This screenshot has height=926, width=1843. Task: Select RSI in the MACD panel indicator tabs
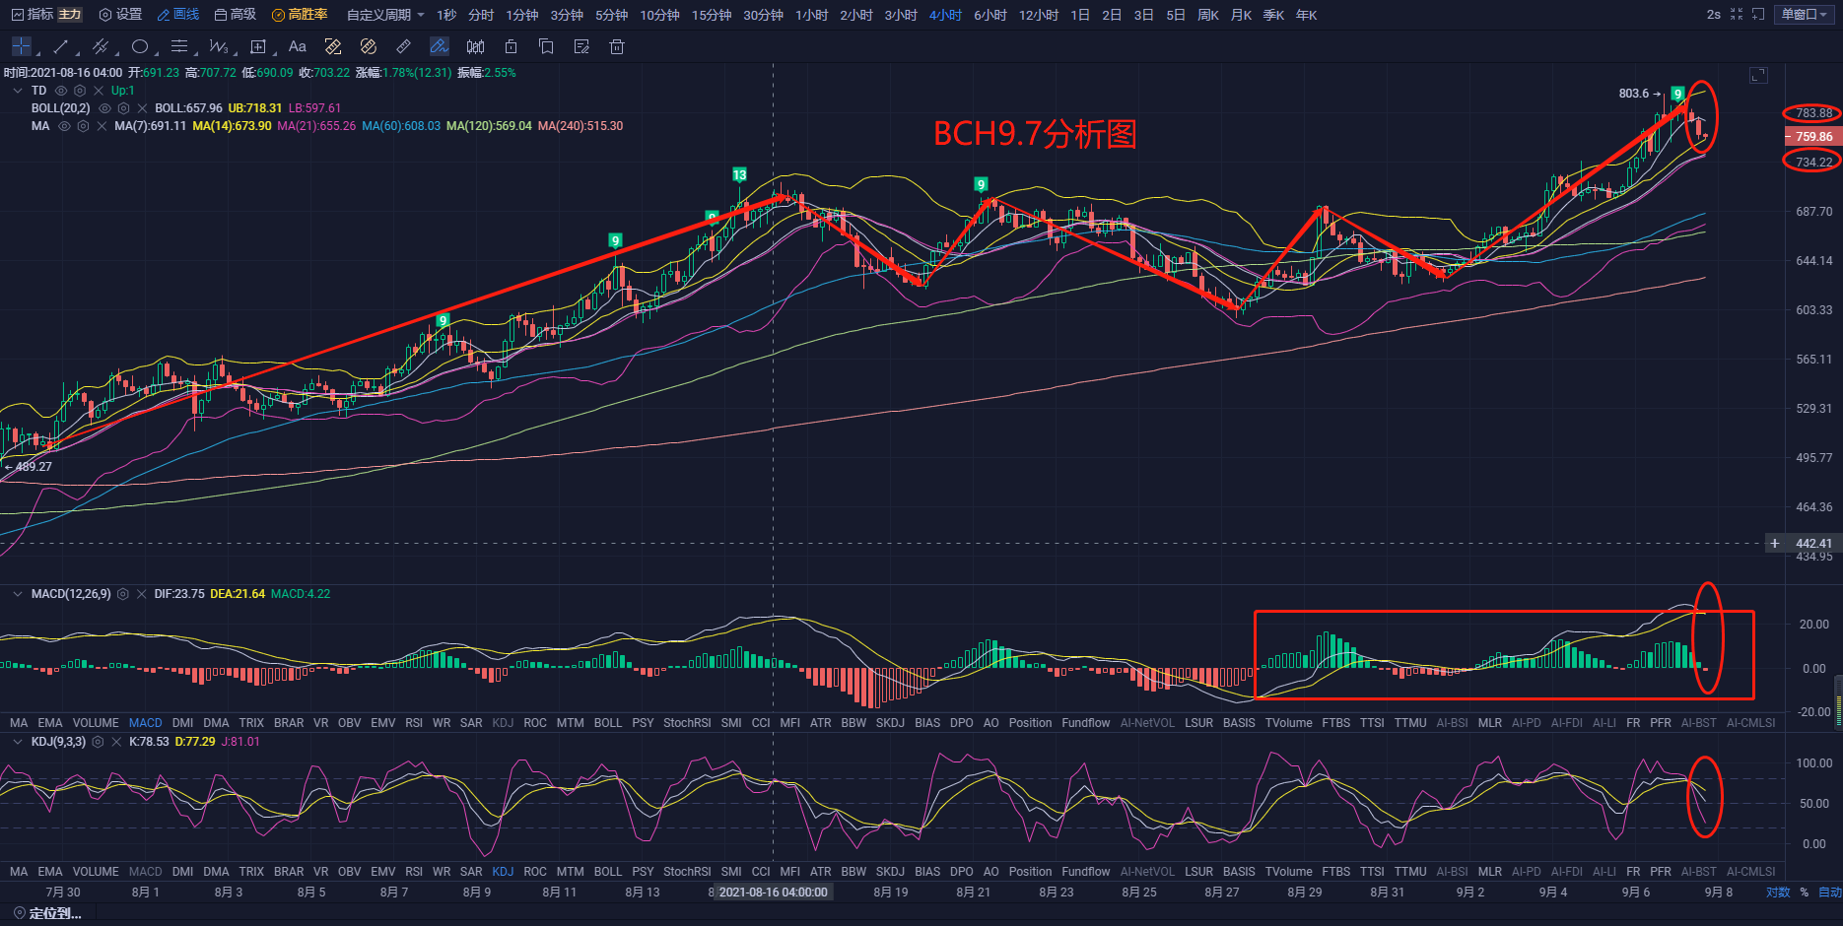point(414,723)
